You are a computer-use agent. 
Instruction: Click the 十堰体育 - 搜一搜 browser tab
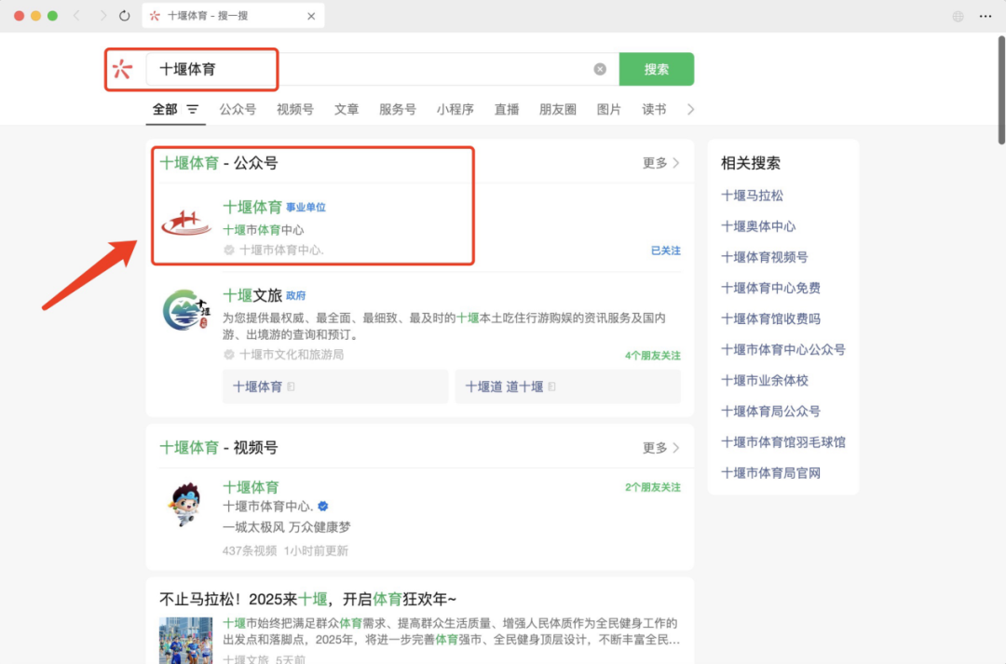(x=233, y=16)
